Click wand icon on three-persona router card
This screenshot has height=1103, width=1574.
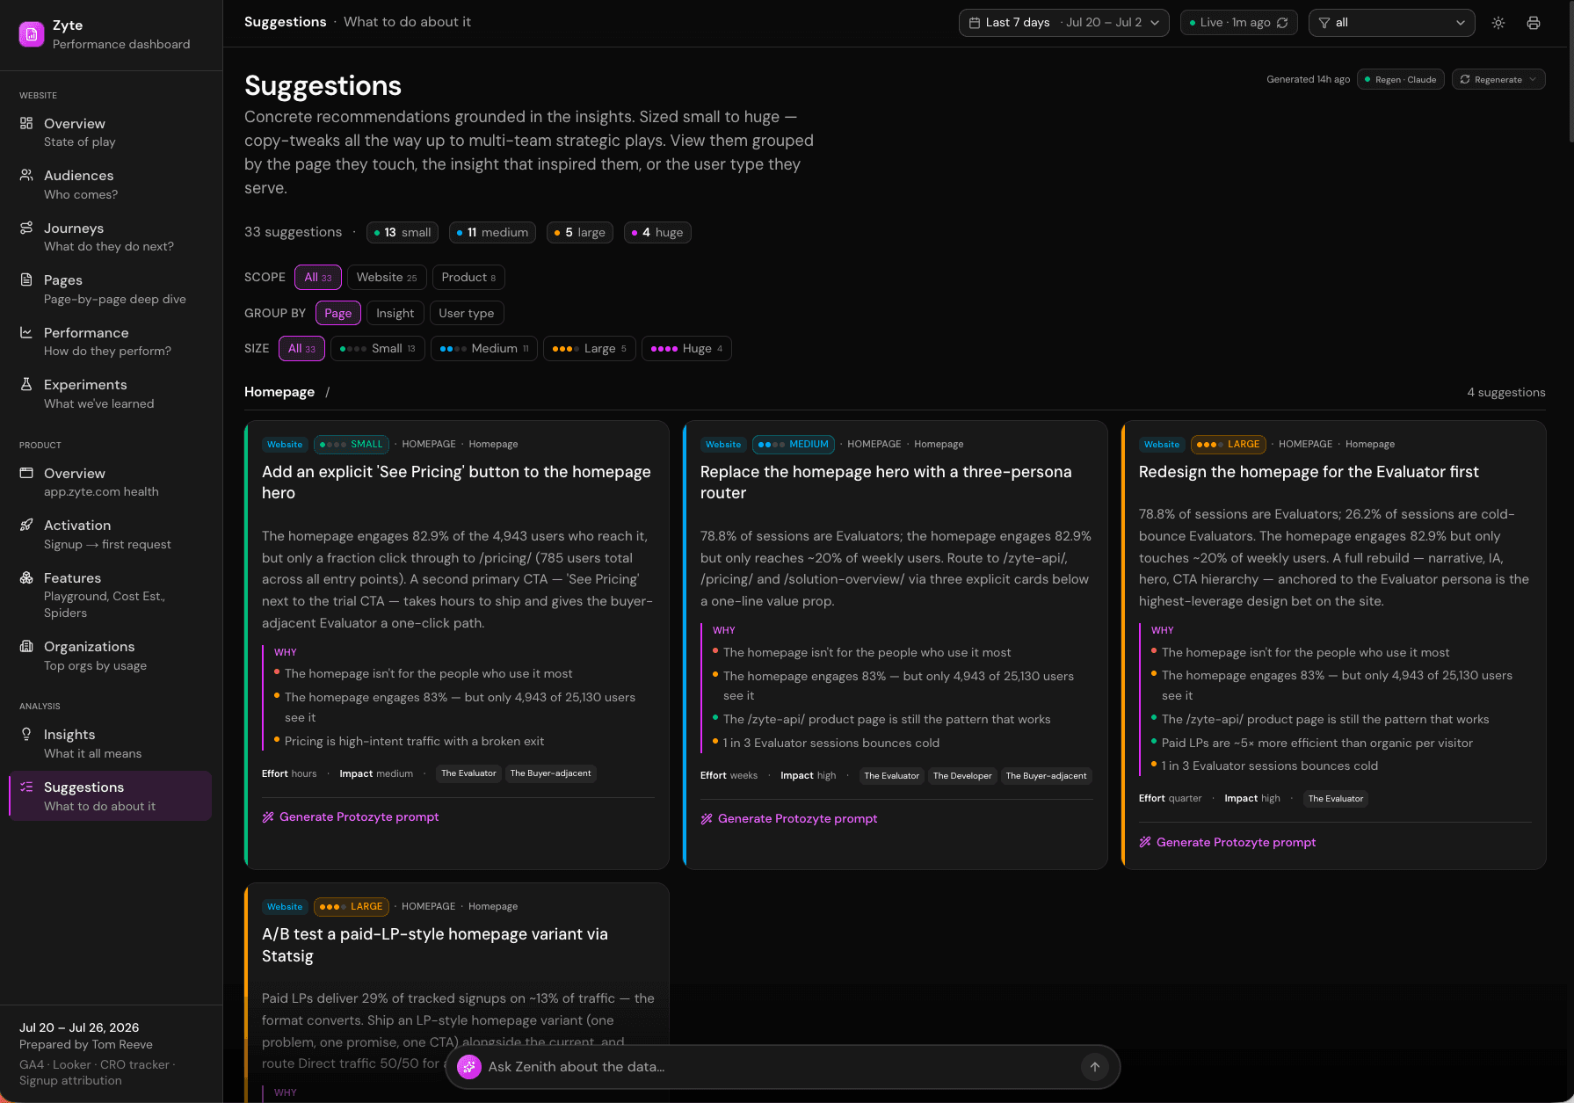(x=707, y=819)
